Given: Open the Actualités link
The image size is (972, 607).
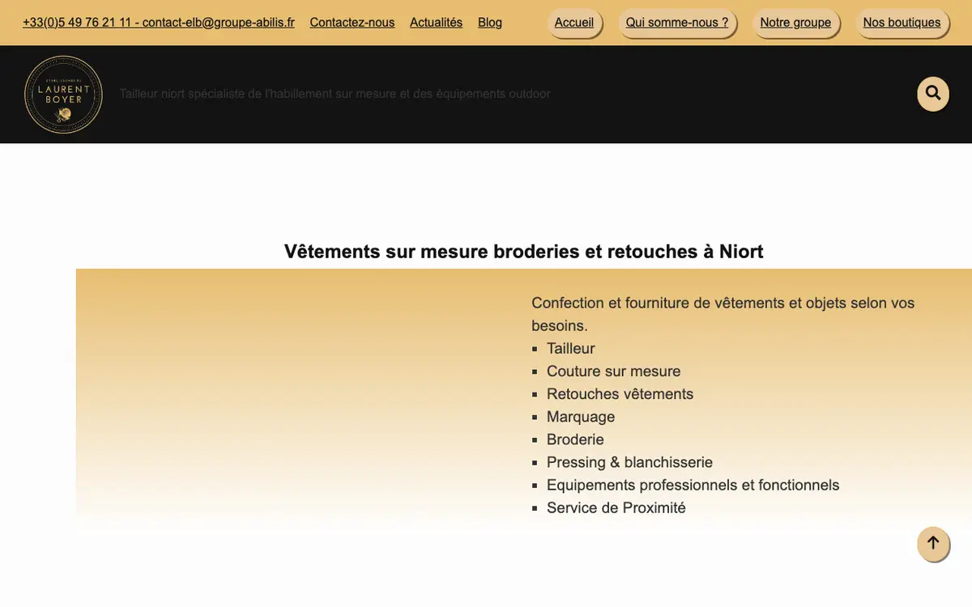Looking at the screenshot, I should click(436, 23).
